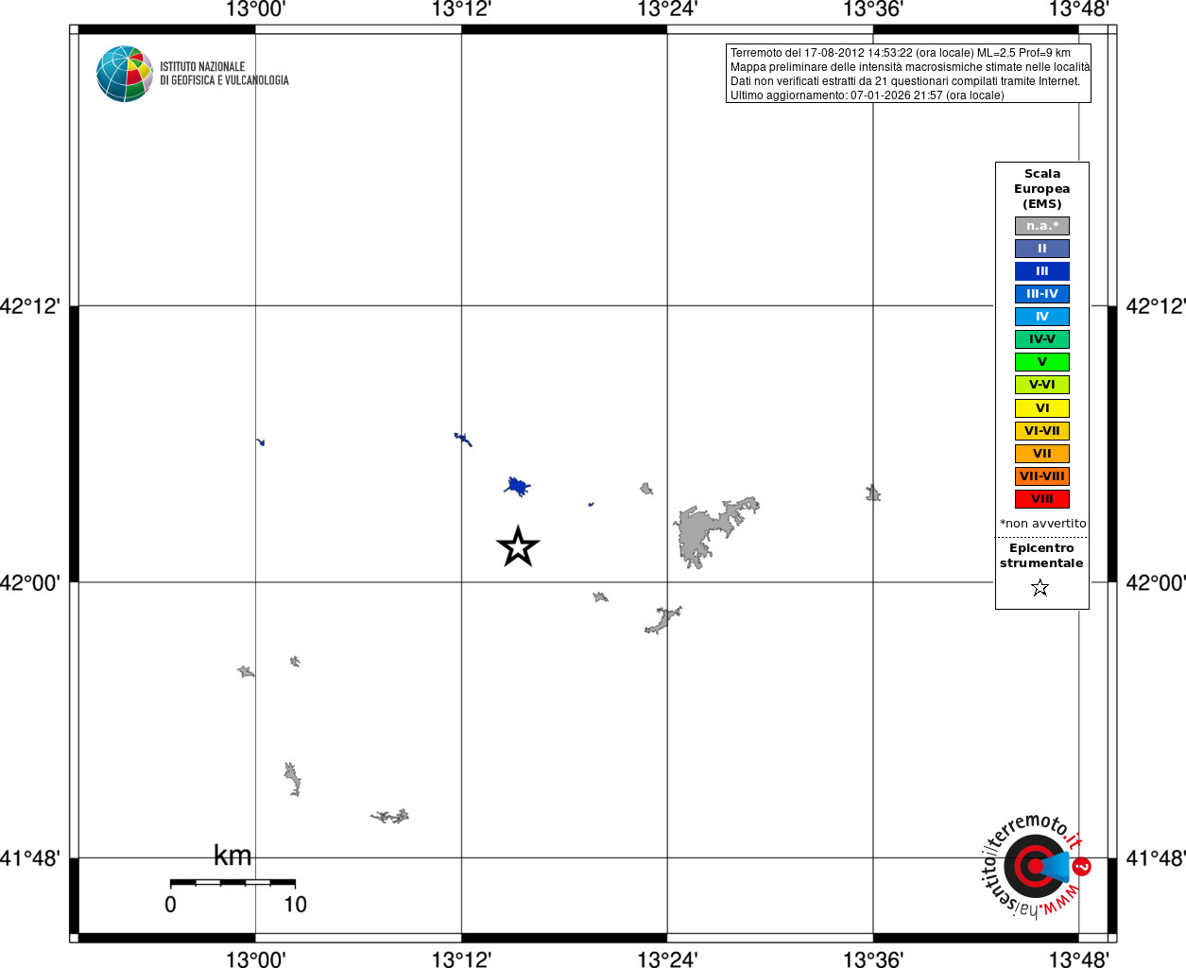Click the '*non avvertito' legend note

coord(1042,524)
